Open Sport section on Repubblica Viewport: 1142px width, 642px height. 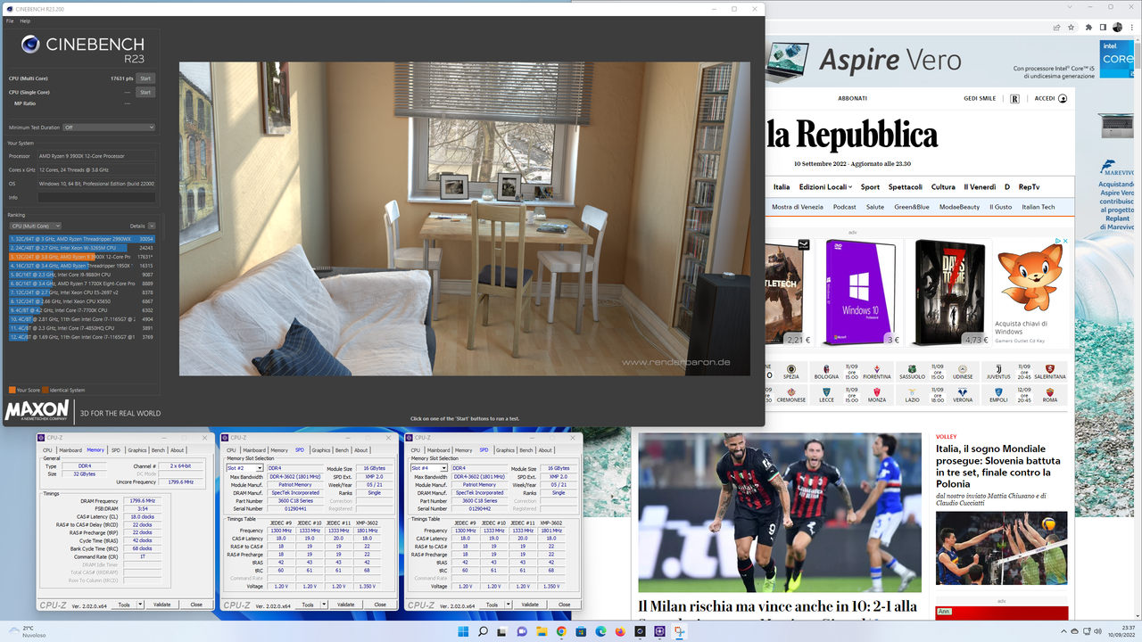point(870,187)
